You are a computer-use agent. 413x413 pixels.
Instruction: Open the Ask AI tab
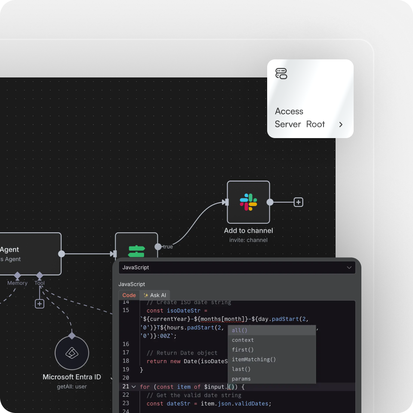coord(155,295)
